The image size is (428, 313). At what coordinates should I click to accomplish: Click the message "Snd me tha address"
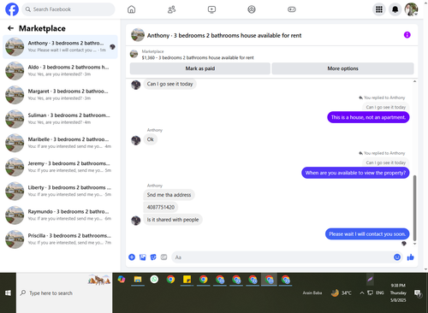(169, 195)
